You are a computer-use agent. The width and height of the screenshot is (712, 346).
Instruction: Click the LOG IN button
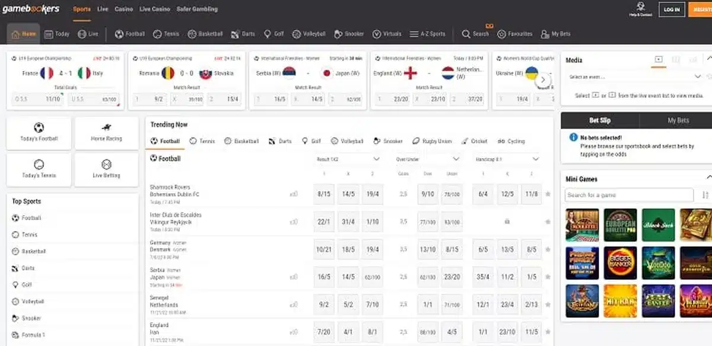click(x=672, y=9)
